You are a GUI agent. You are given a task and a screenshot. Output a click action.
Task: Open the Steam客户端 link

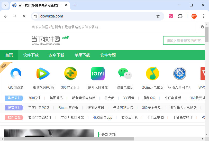[69, 108]
